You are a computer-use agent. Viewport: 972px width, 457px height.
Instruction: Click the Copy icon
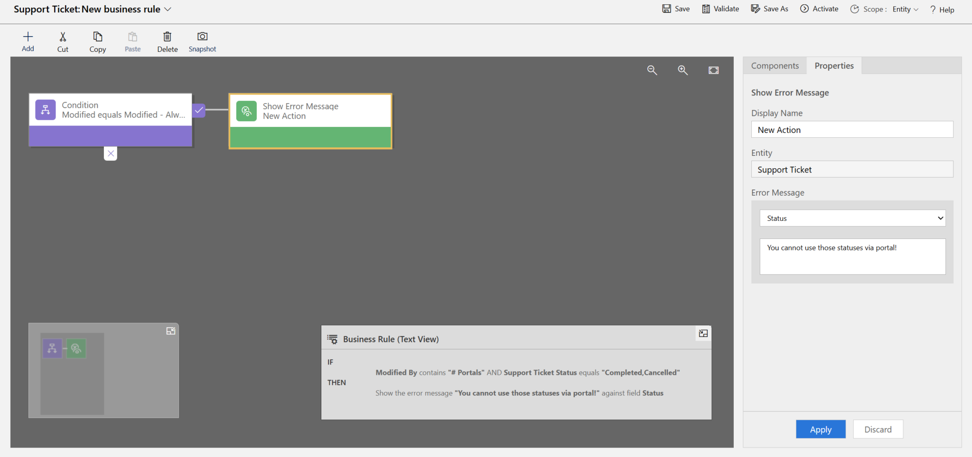(x=97, y=40)
